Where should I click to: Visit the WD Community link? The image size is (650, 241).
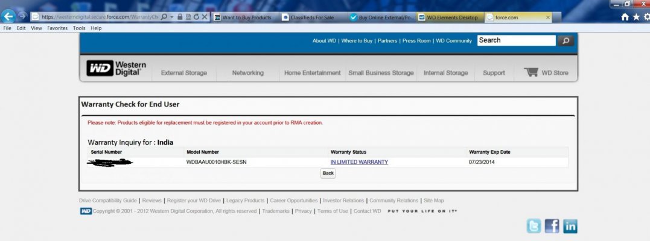(454, 41)
